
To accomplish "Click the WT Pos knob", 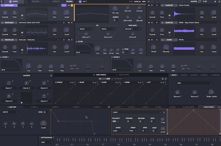I will click(x=115, y=9).
